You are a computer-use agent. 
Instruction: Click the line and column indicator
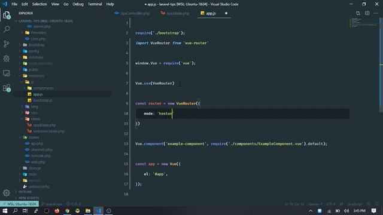[294, 204]
